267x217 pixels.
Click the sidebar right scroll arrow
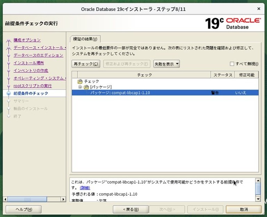pyautogui.click(x=63, y=199)
